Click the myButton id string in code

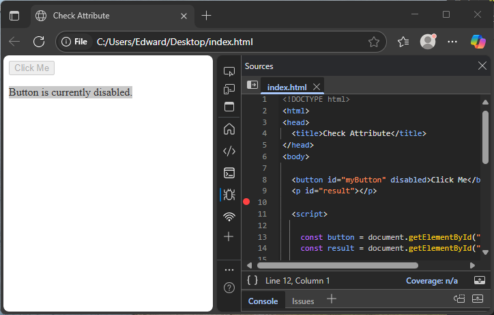[363, 180]
